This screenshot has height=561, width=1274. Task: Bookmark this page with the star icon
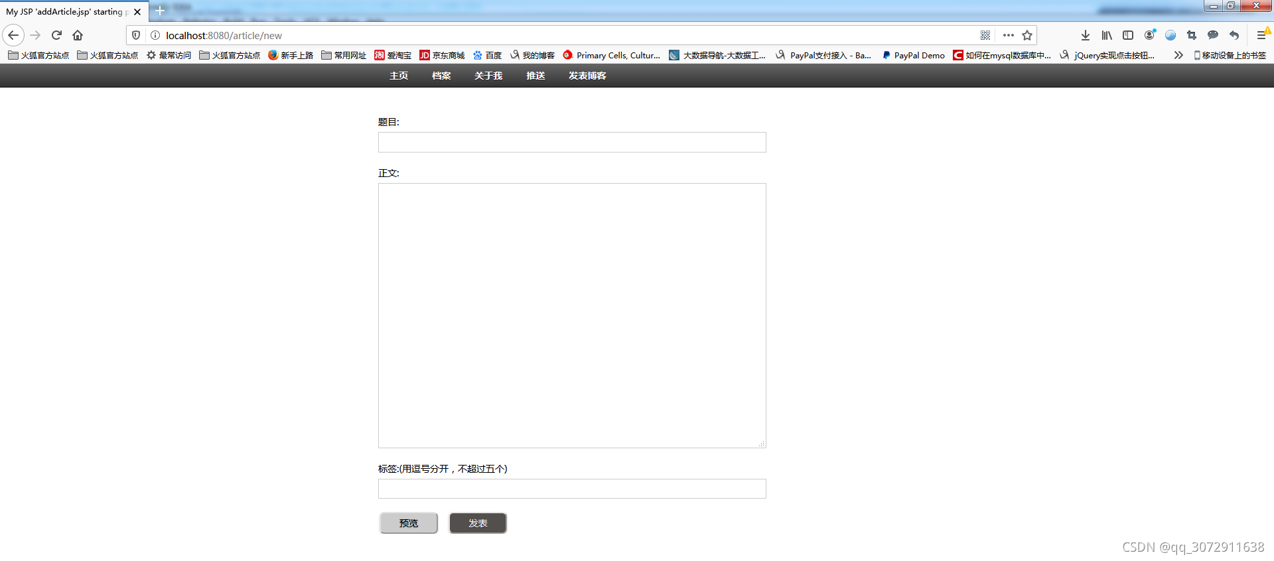(1027, 35)
